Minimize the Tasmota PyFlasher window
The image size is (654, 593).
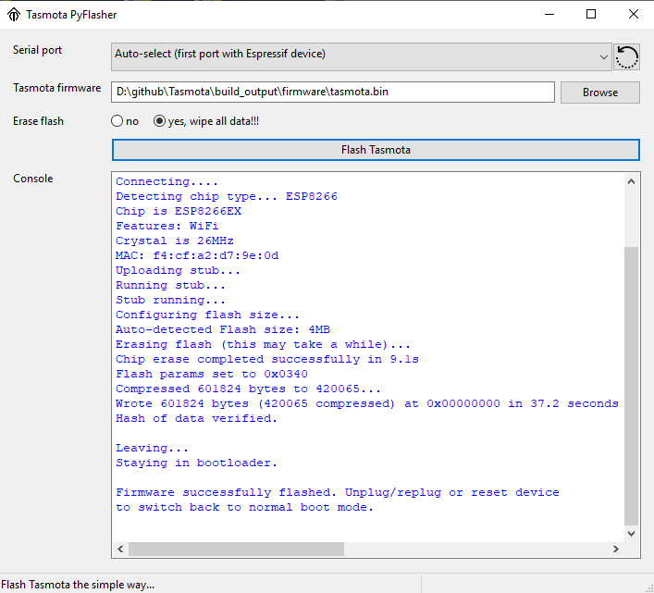pos(549,15)
